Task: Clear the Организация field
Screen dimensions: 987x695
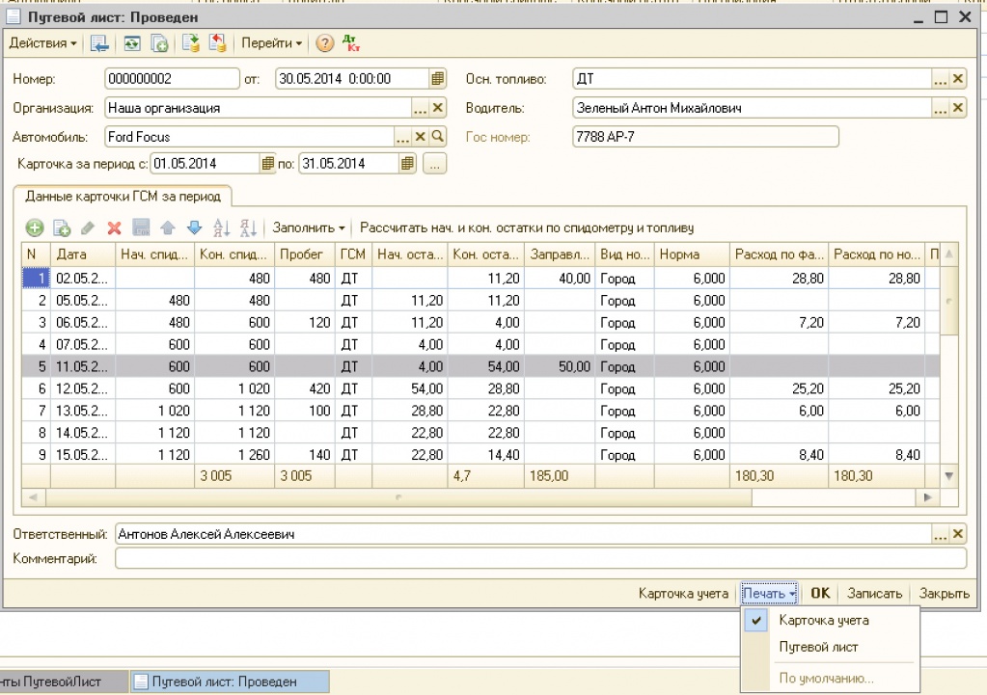Action: click(x=437, y=108)
